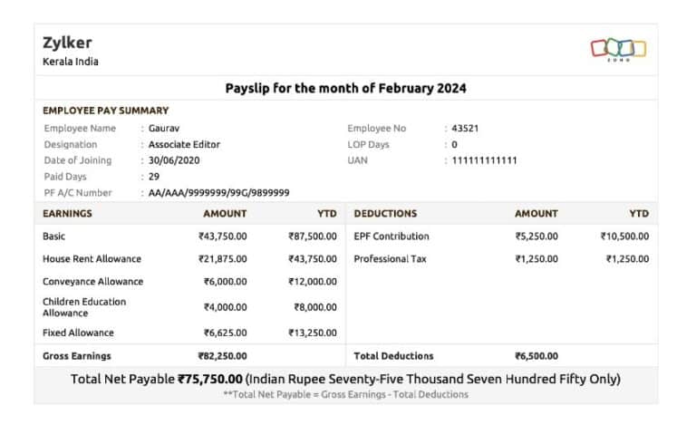Select the Basic earnings row label

[x=54, y=237]
